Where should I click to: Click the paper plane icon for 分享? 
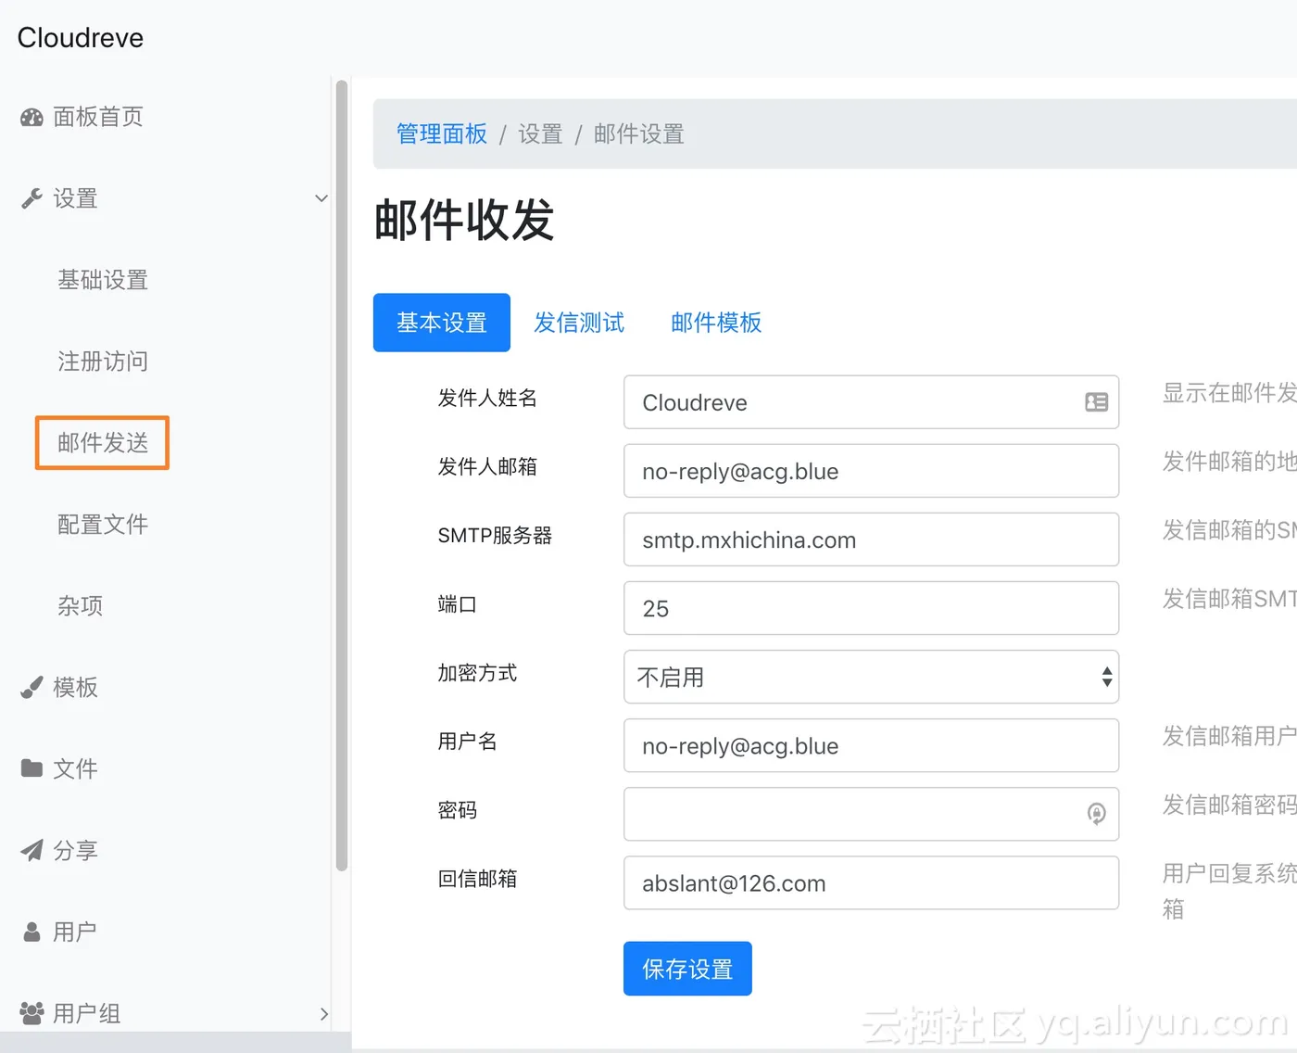(31, 850)
